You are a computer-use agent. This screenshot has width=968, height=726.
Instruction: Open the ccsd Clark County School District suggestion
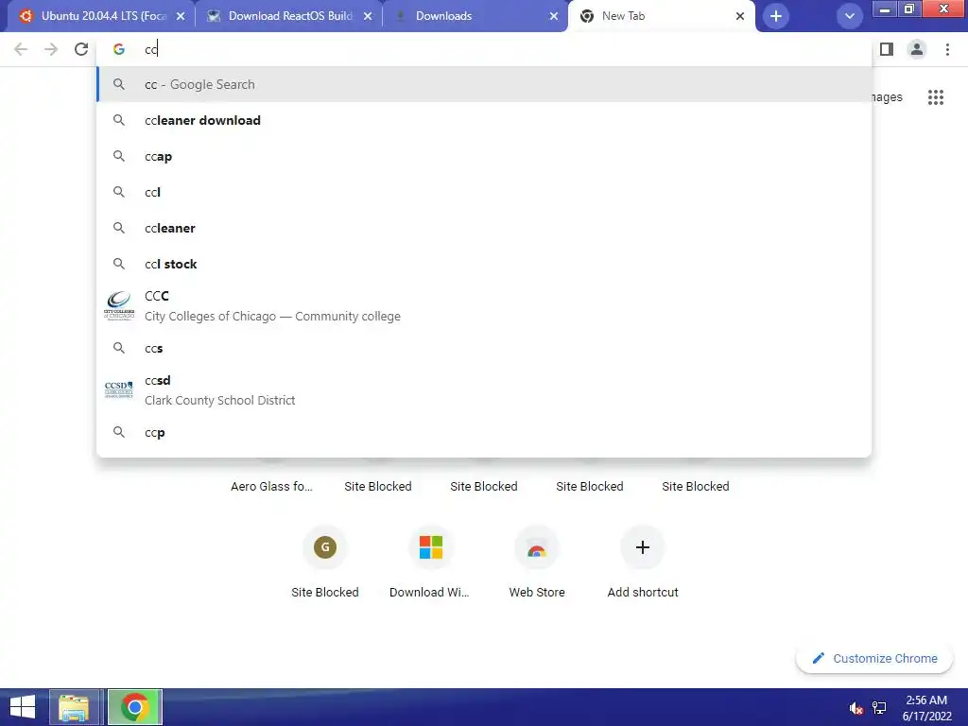pos(484,390)
